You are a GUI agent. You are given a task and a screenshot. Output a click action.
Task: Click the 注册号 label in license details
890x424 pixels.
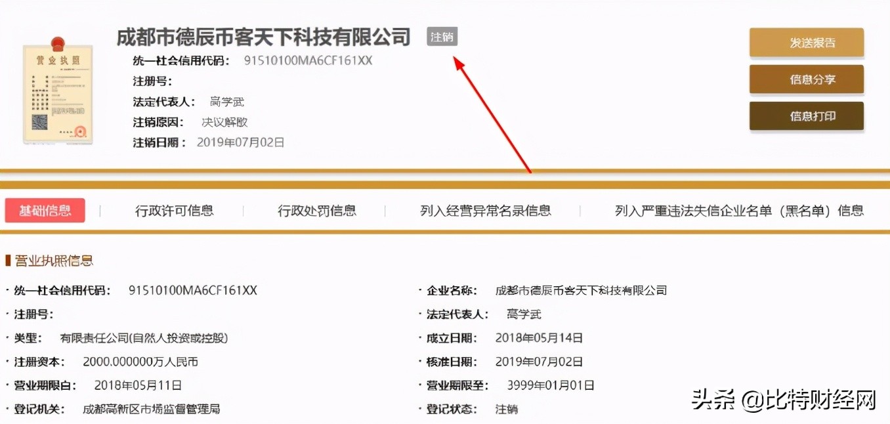click(33, 314)
